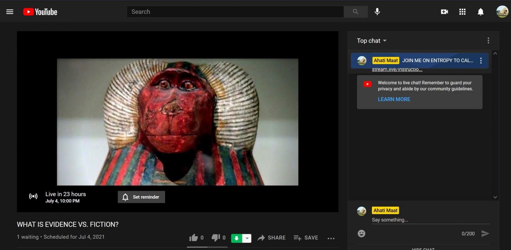511x250 pixels.
Task: Open more actions ellipsis below video
Action: tap(331, 238)
